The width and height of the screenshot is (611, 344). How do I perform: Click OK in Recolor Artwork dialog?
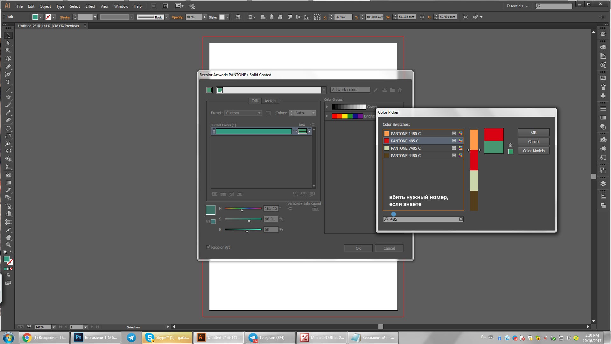pyautogui.click(x=358, y=248)
